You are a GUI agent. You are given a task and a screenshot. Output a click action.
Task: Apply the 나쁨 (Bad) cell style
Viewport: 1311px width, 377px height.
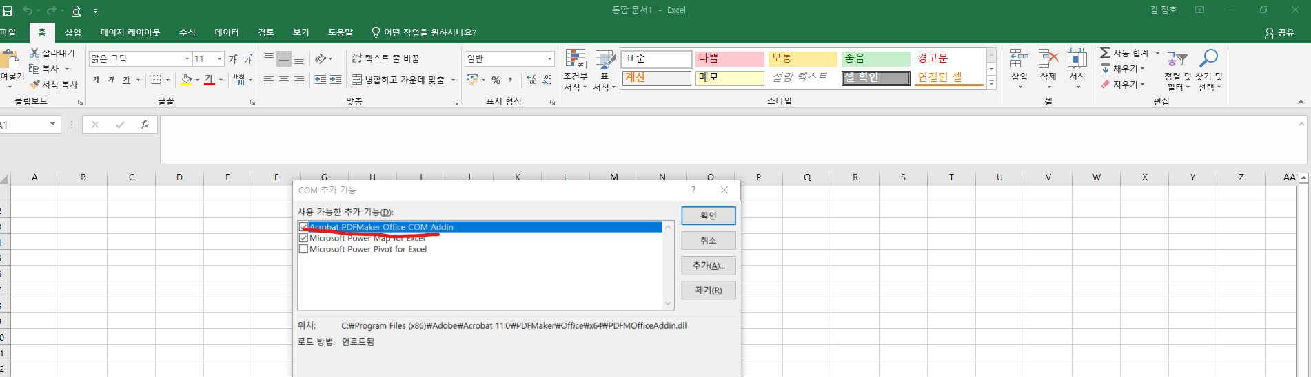(x=730, y=58)
